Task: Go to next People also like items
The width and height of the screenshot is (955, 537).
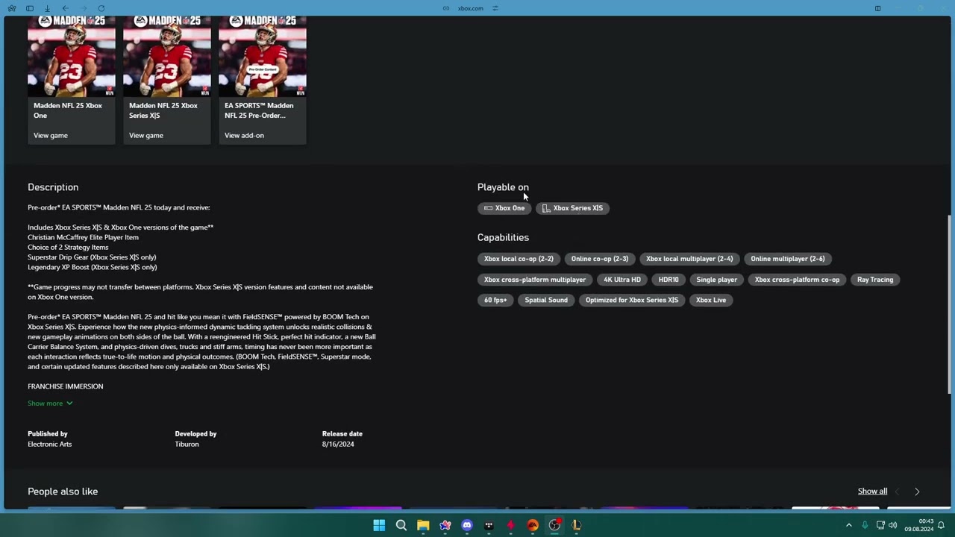Action: click(917, 492)
